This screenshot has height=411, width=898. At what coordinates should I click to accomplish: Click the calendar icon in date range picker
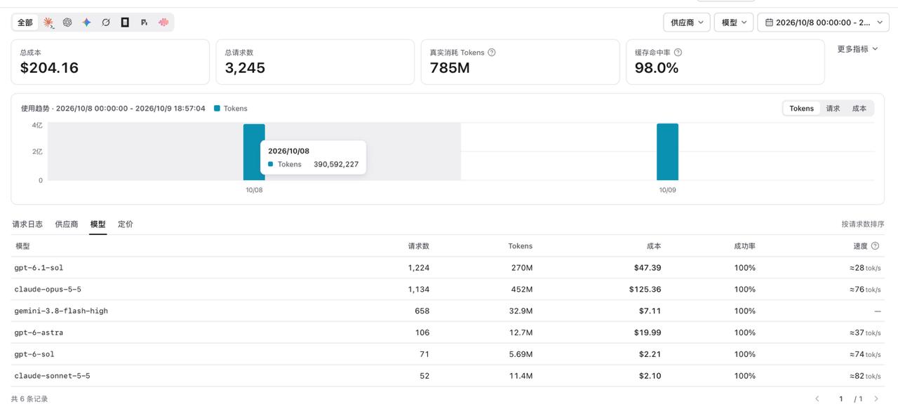pyautogui.click(x=769, y=22)
